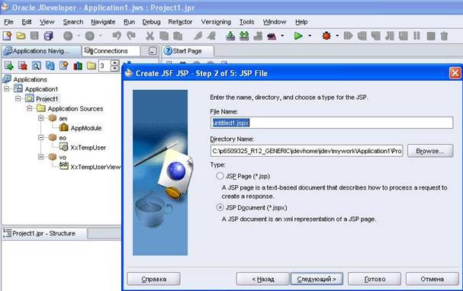Screen dimensions: 463x291
Task: Click the New item toolbar icon
Action: (7, 36)
